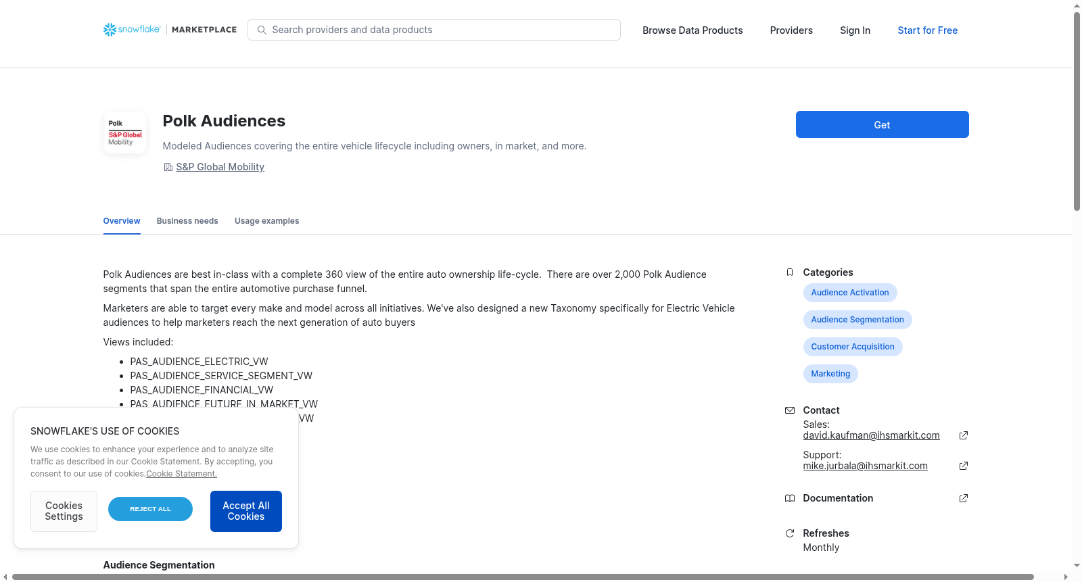The width and height of the screenshot is (1082, 582).
Task: Open external link for support email
Action: [x=964, y=466]
